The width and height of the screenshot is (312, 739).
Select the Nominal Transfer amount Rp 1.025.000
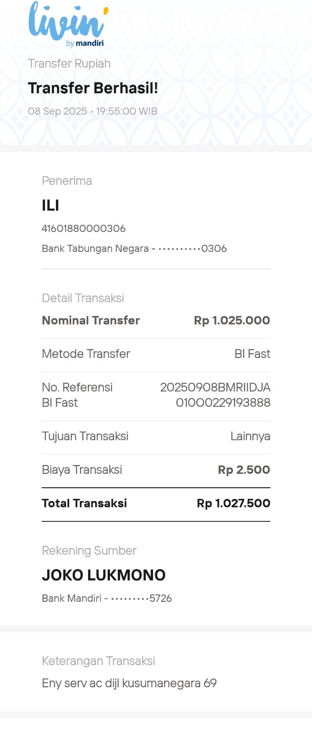point(232,321)
